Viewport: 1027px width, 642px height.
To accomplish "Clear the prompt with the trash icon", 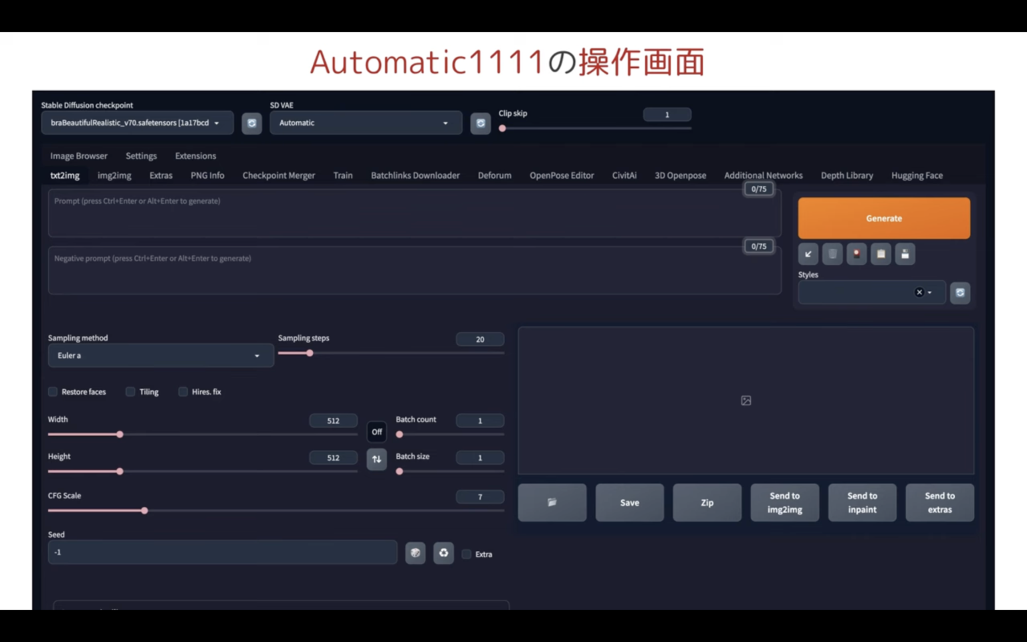I will click(x=832, y=253).
